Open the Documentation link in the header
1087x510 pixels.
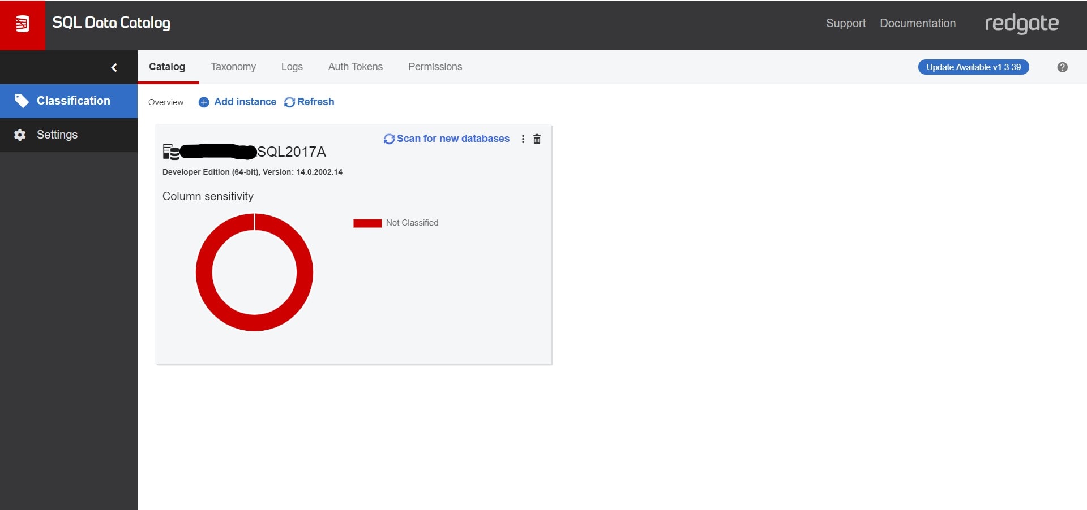pyautogui.click(x=918, y=23)
